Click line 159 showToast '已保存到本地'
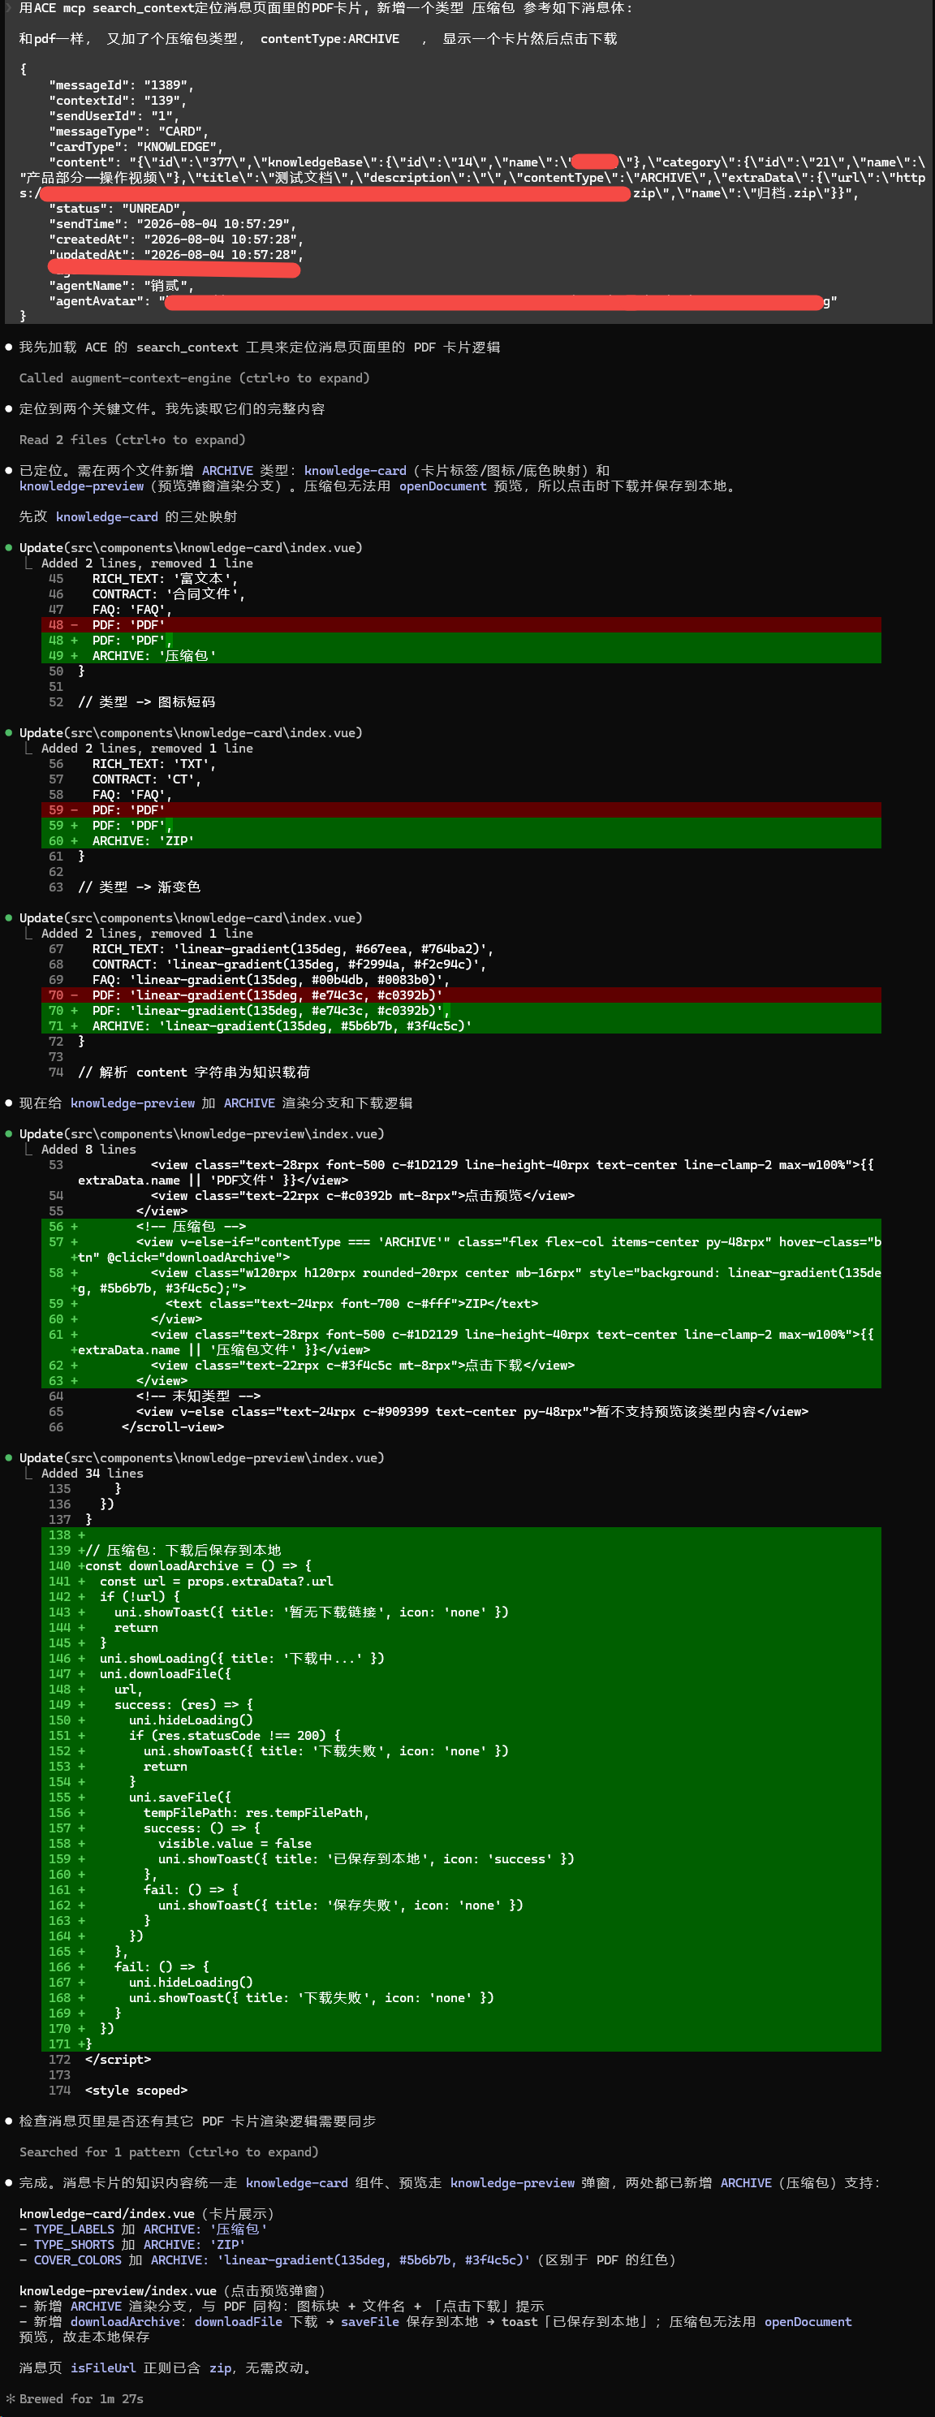Image resolution: width=935 pixels, height=2417 pixels. 460,1858
